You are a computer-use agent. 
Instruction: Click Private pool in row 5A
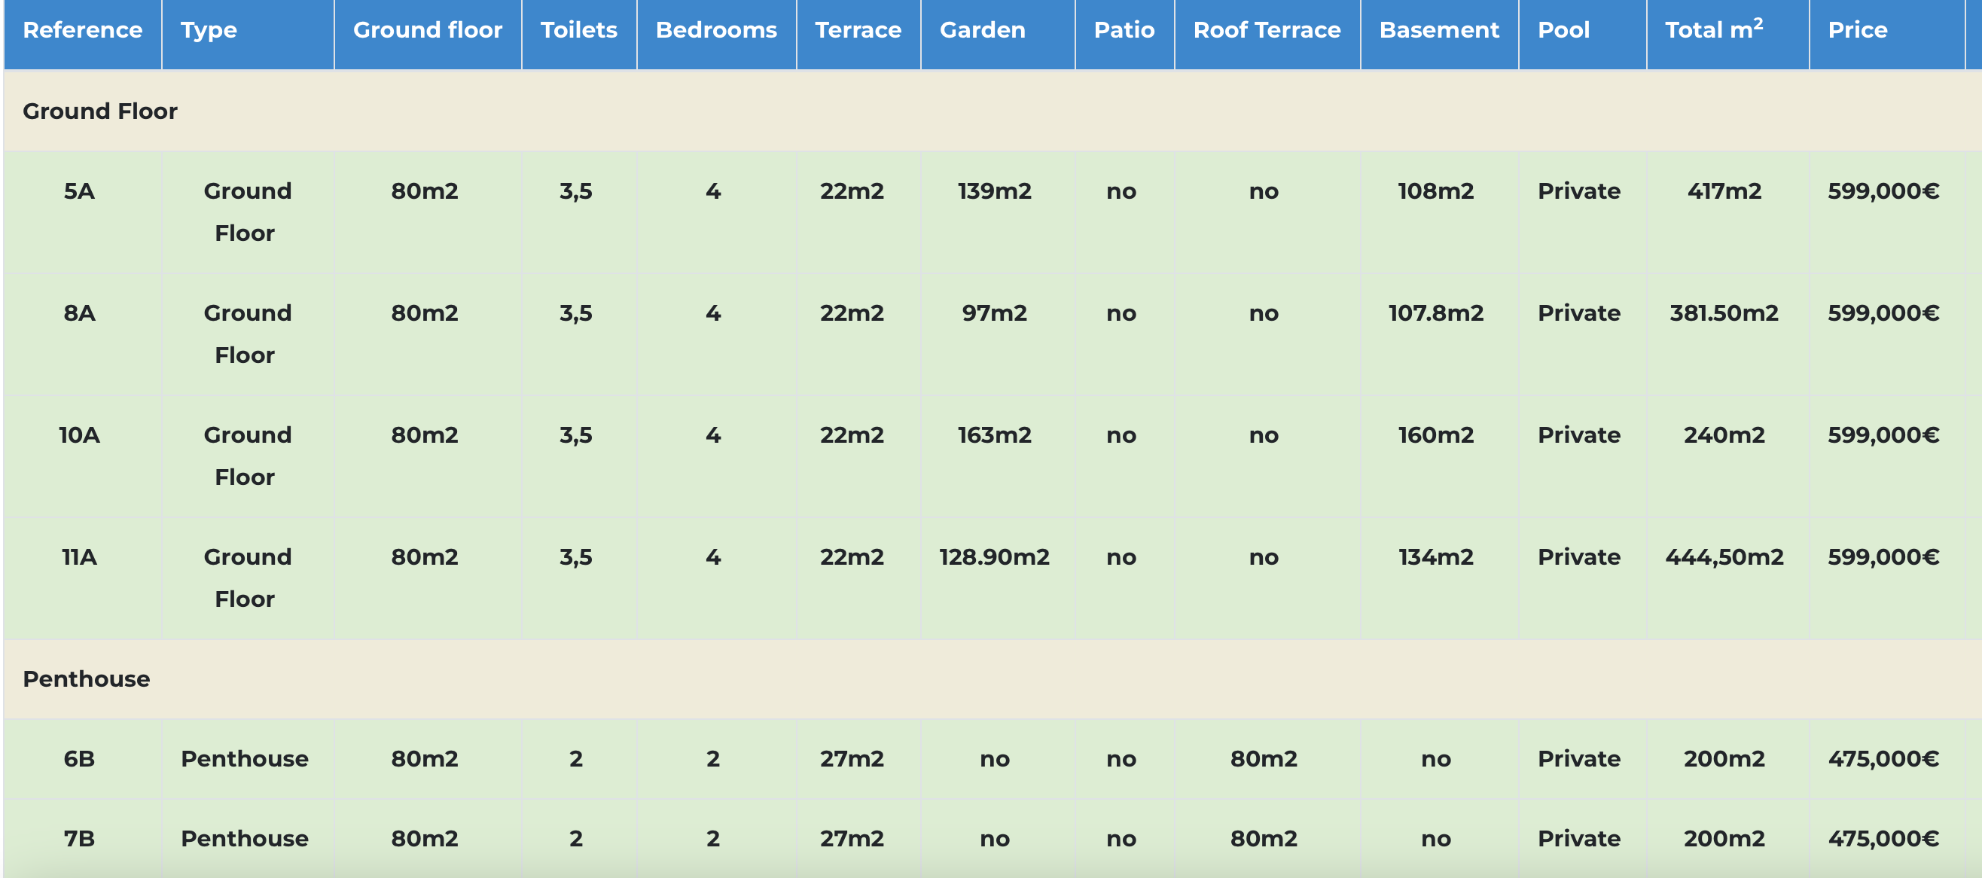tap(1579, 191)
